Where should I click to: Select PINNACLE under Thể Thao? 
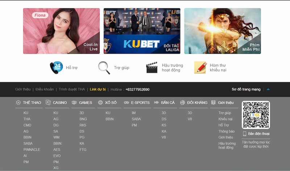click(32, 149)
